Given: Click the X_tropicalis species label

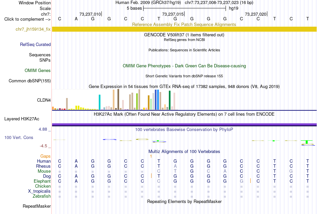Looking at the screenshot, I should [39, 191].
